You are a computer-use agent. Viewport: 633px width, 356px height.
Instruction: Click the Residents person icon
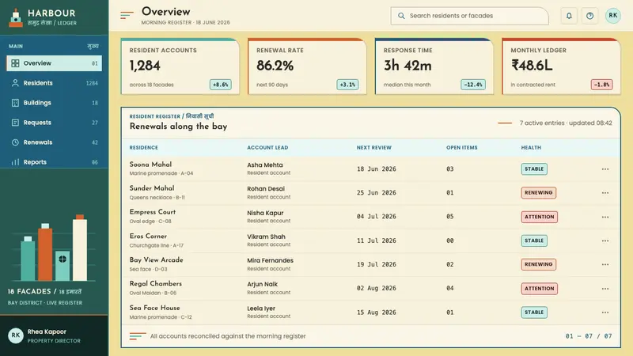pos(15,83)
